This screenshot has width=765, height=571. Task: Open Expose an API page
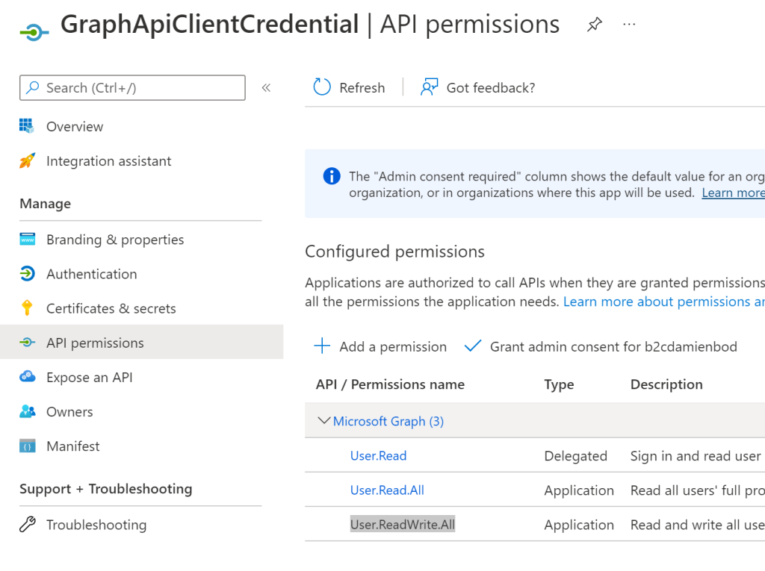(90, 378)
